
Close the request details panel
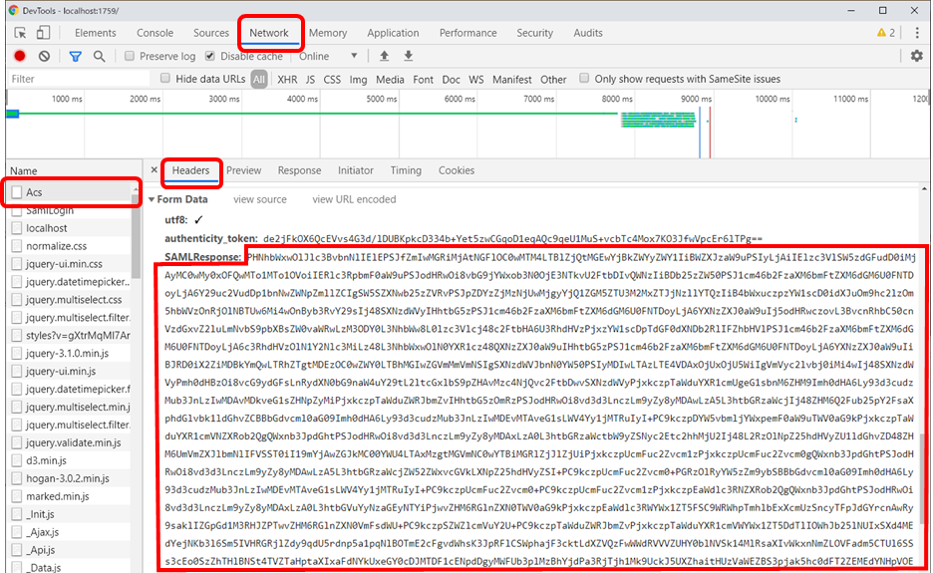coord(155,170)
